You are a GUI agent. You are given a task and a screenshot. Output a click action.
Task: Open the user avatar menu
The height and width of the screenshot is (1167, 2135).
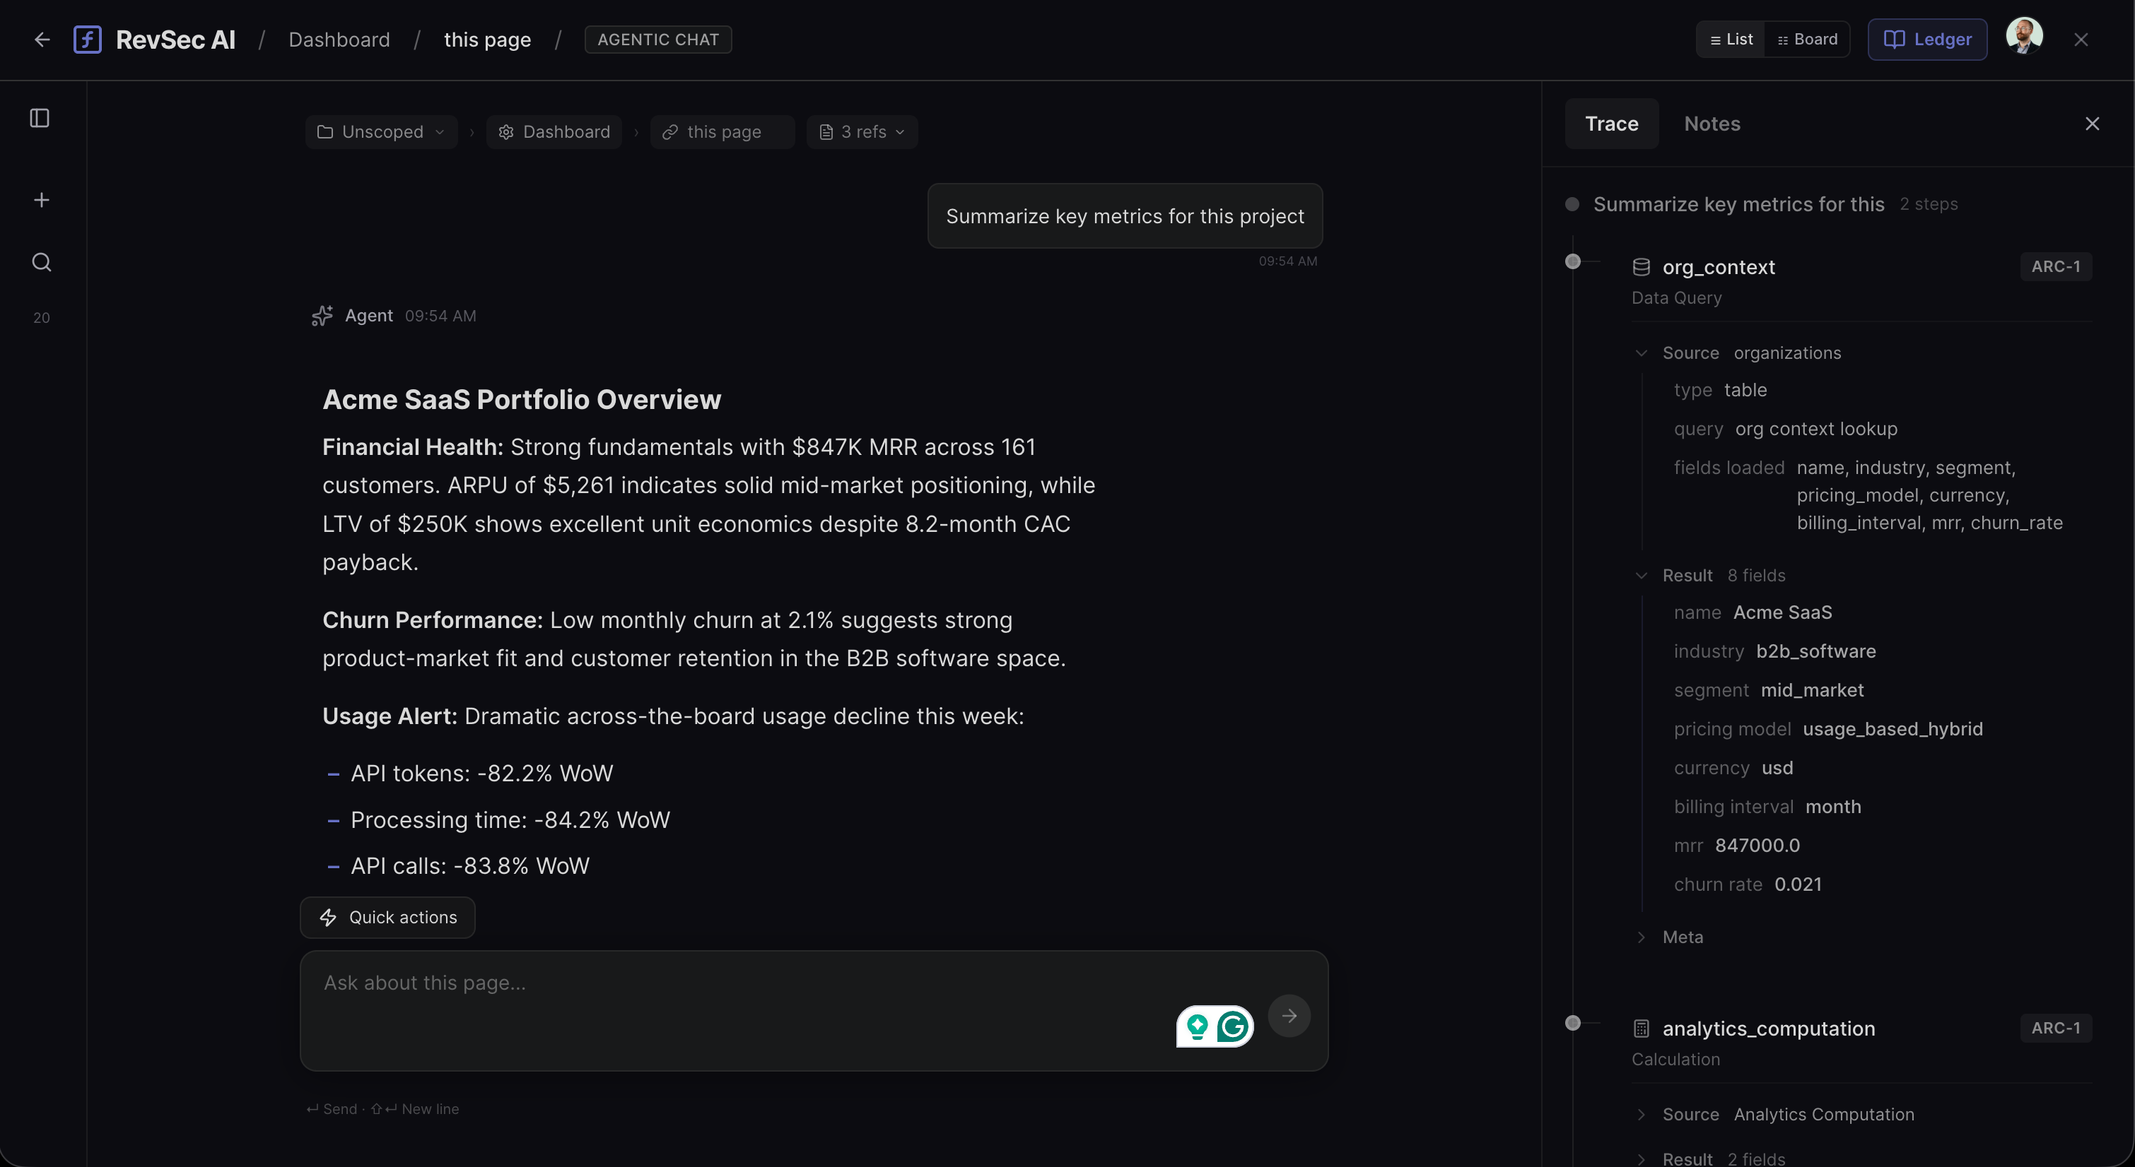pos(2024,37)
